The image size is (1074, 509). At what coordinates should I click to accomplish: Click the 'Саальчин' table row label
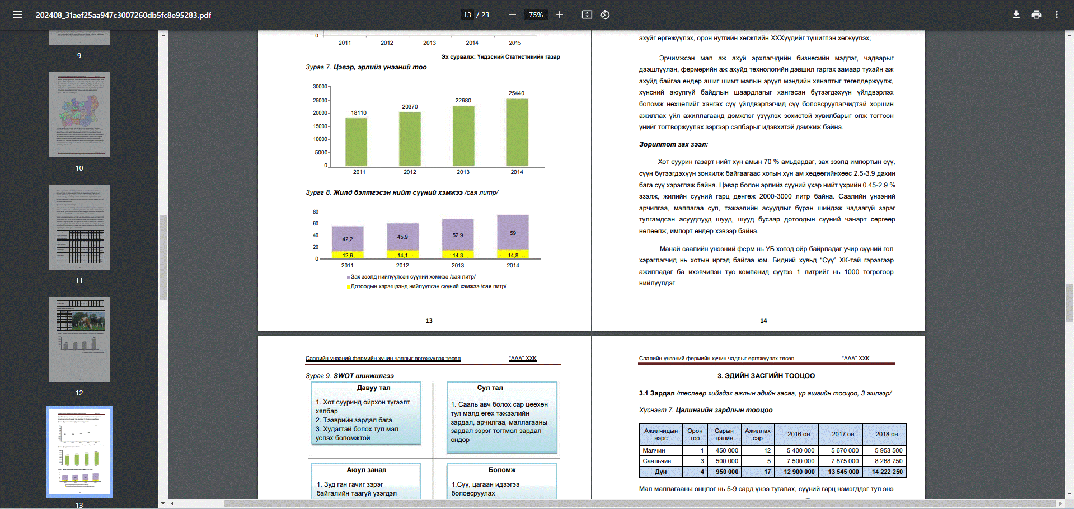click(657, 461)
